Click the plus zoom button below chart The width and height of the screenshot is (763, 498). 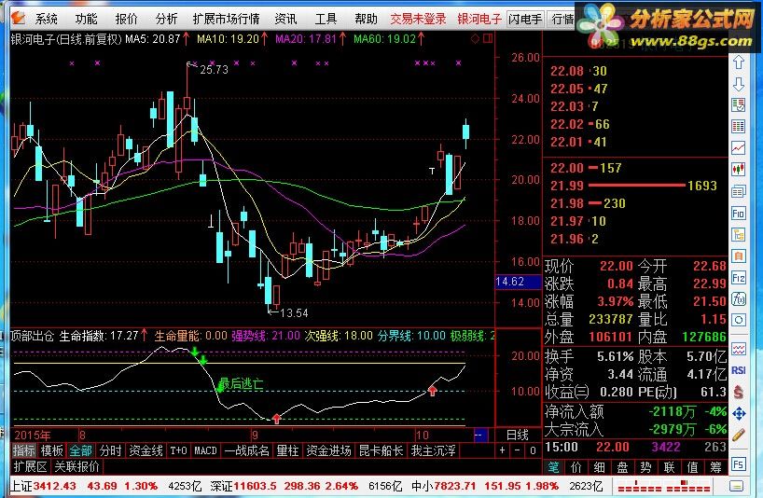503,450
